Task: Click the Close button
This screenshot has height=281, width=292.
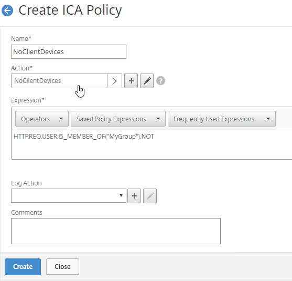Action: pyautogui.click(x=62, y=267)
